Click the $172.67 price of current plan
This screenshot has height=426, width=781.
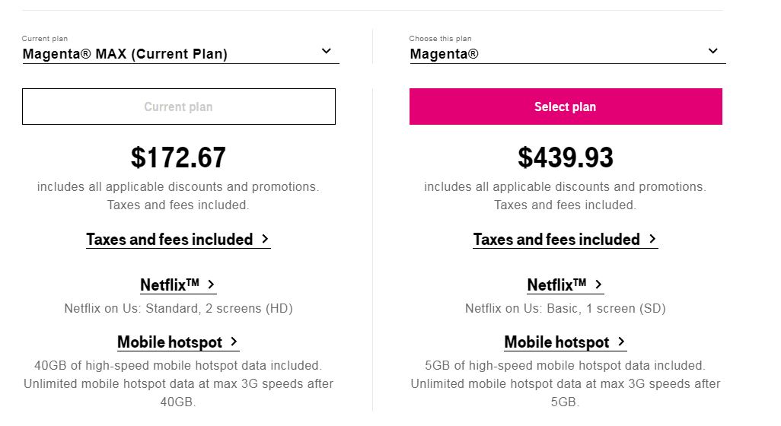pyautogui.click(x=178, y=157)
